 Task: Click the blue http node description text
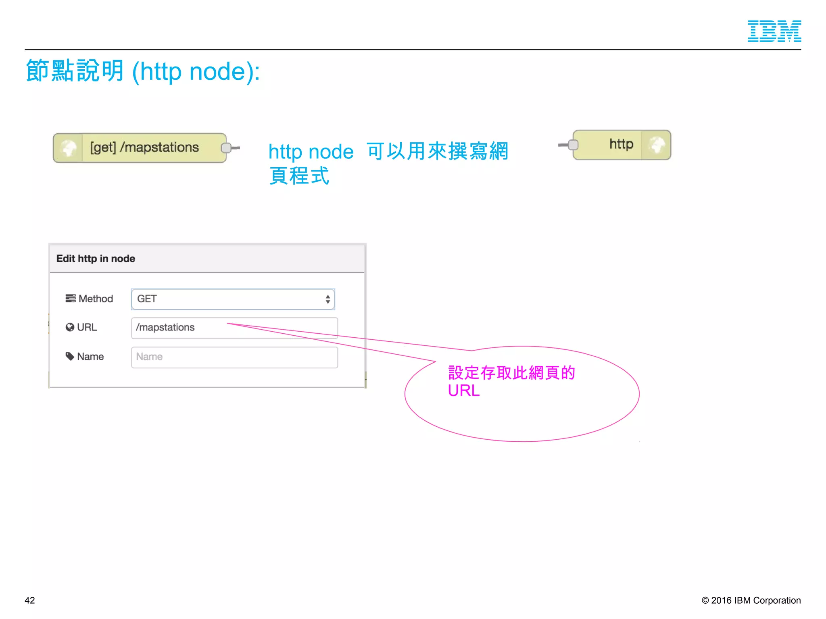[x=388, y=163]
